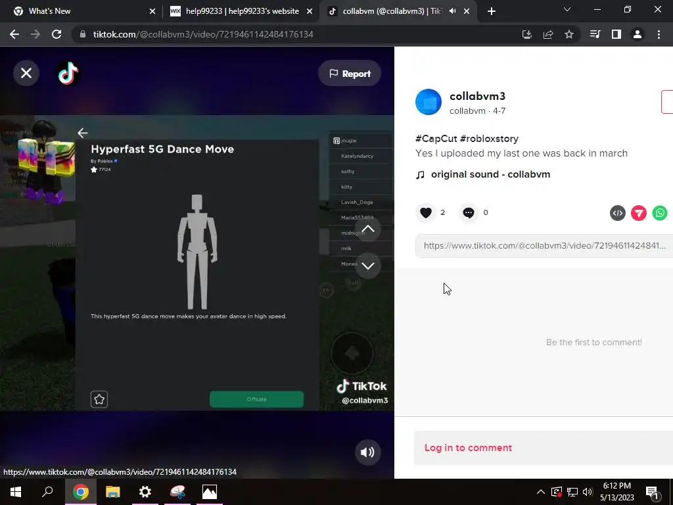Image resolution: width=673 pixels, height=505 pixels.
Task: Open Settings from taskbar
Action: [145, 492]
